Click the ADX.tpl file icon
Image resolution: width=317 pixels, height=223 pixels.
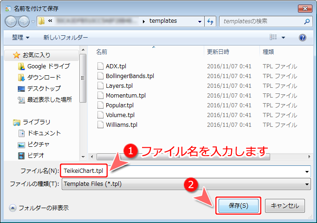tap(100, 66)
